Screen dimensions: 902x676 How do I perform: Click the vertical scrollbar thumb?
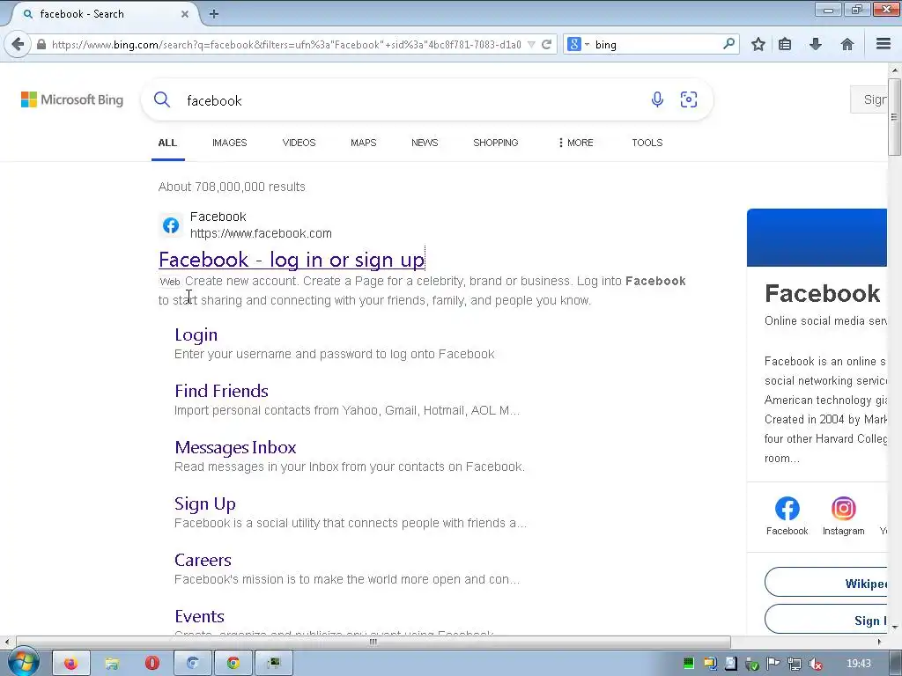(894, 117)
